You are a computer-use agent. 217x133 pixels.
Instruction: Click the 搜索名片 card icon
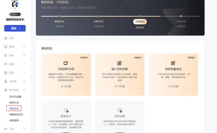(66, 110)
